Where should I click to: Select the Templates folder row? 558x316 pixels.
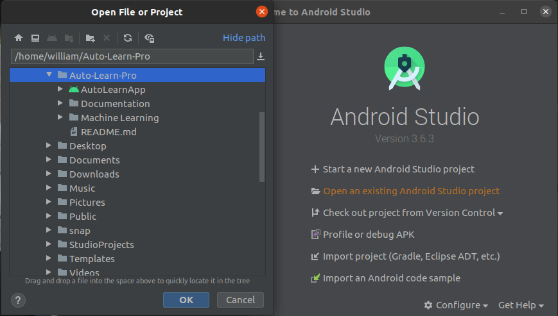(x=137, y=258)
